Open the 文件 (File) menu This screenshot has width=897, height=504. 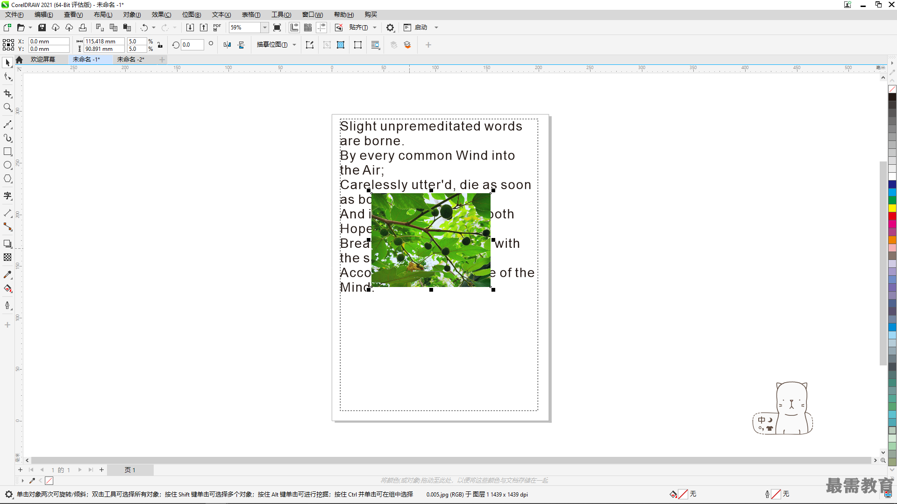coord(14,15)
